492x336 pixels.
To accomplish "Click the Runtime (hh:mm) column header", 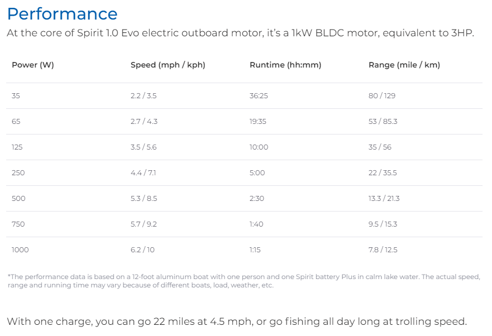I will point(285,65).
